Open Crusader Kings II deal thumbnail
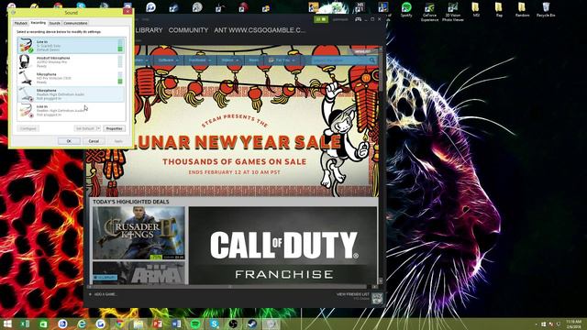The width and height of the screenshot is (587, 330). 138,233
